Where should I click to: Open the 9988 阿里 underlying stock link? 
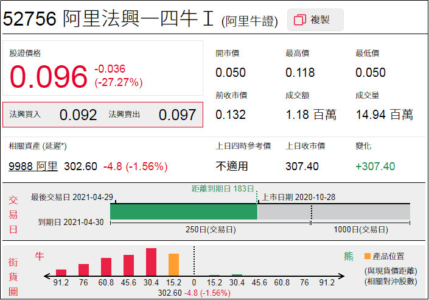pos(33,166)
